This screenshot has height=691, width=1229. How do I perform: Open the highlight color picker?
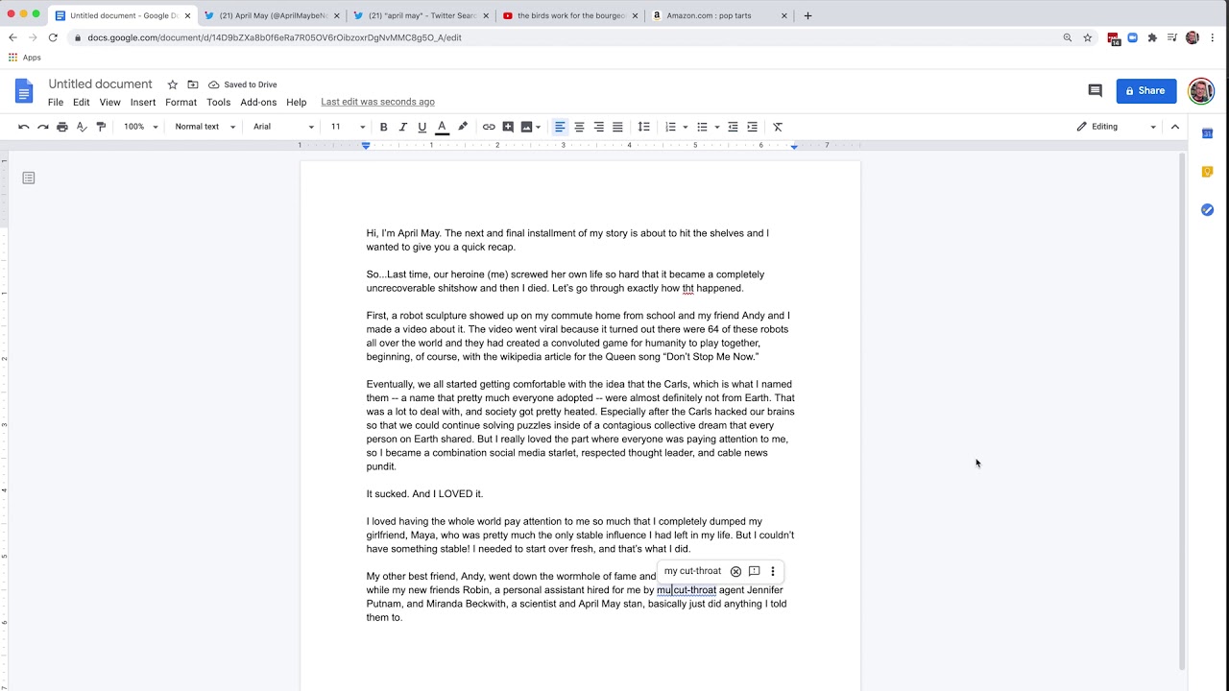[463, 127]
